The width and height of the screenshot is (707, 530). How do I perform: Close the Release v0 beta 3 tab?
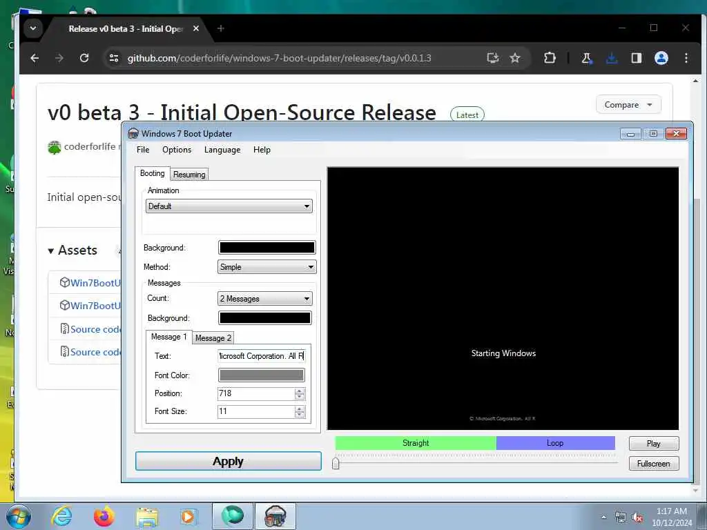195,28
